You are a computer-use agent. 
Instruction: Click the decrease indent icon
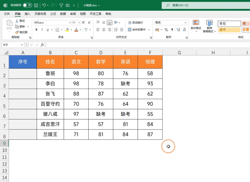116,30
